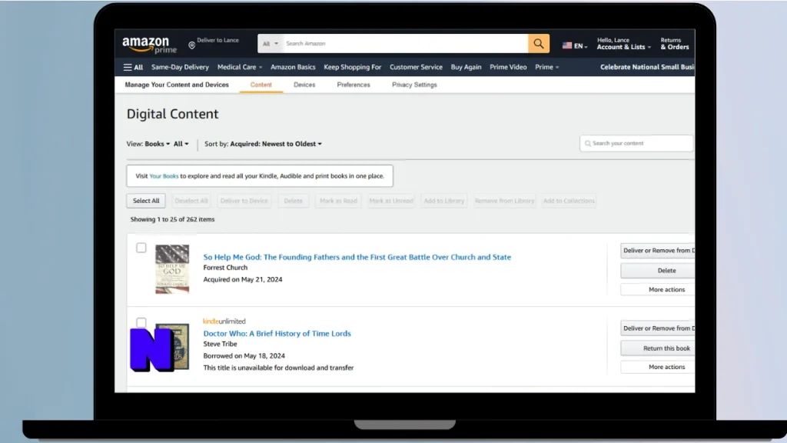Viewport: 787px width, 443px height.
Task: Switch to the Privacy Settings tab
Action: click(414, 85)
